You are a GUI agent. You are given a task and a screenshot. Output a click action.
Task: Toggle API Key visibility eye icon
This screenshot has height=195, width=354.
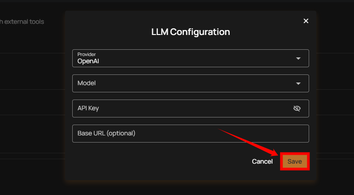coord(297,108)
